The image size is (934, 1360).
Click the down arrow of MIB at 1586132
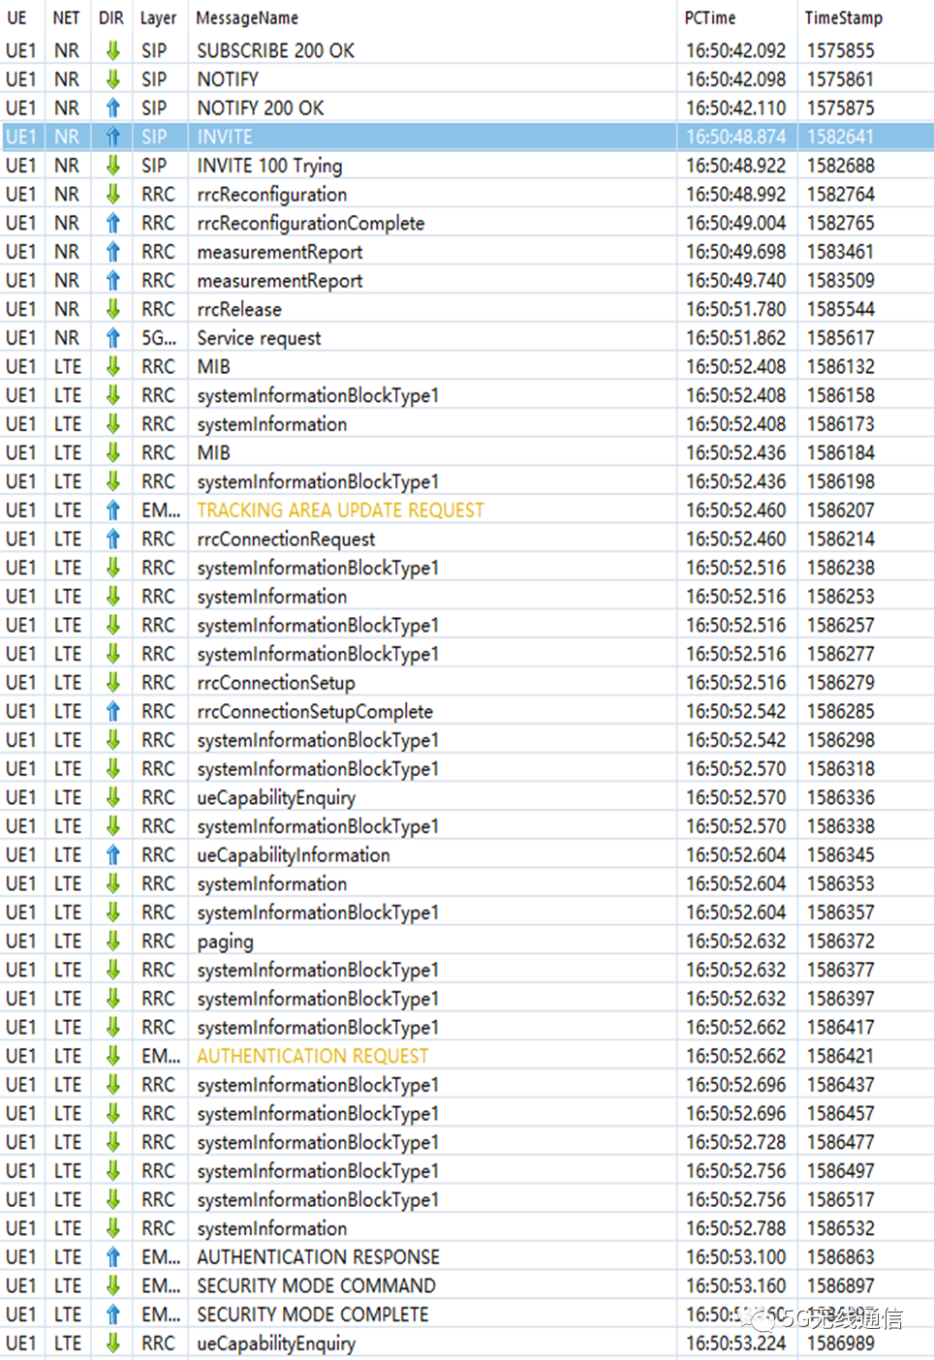pyautogui.click(x=113, y=366)
